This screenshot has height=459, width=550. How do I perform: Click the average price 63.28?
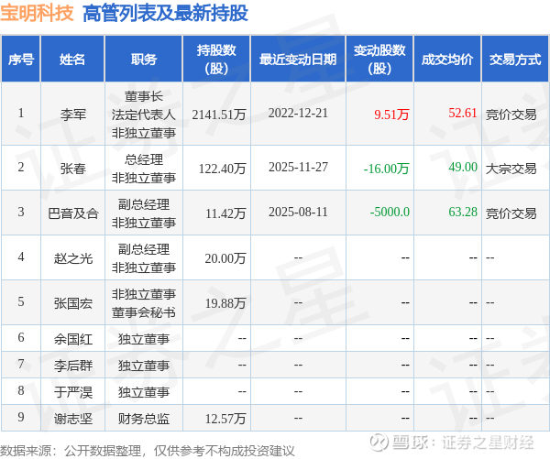[463, 212]
